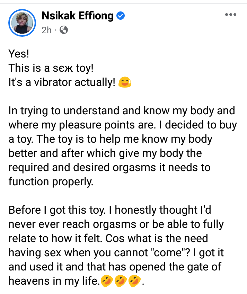This screenshot has width=247, height=294.
Task: Open the 2h timestamp to view the post
Action: (x=47, y=30)
